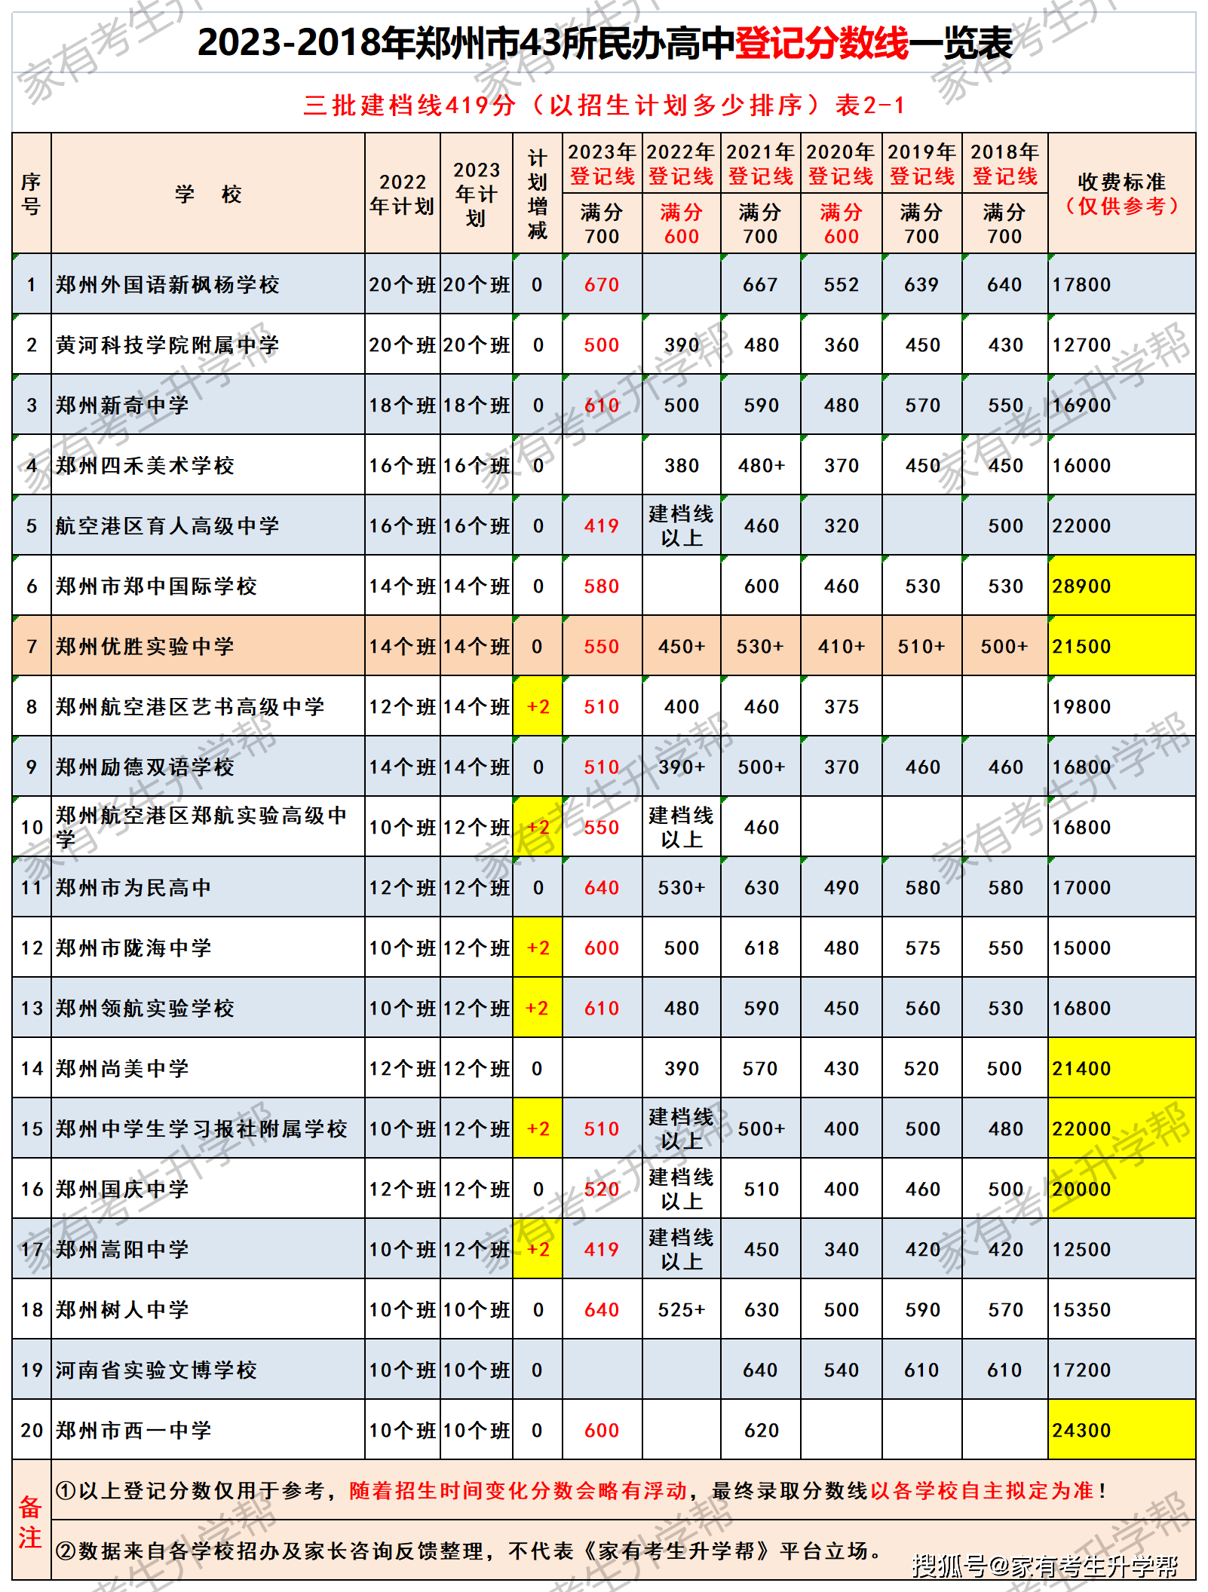Click the school name 郑州外国语新枫杨学校
1208x1592 pixels.
coord(167,285)
